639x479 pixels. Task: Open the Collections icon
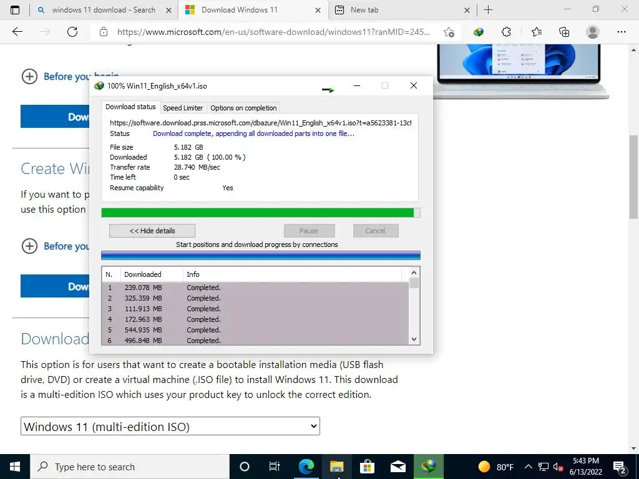[x=564, y=32]
